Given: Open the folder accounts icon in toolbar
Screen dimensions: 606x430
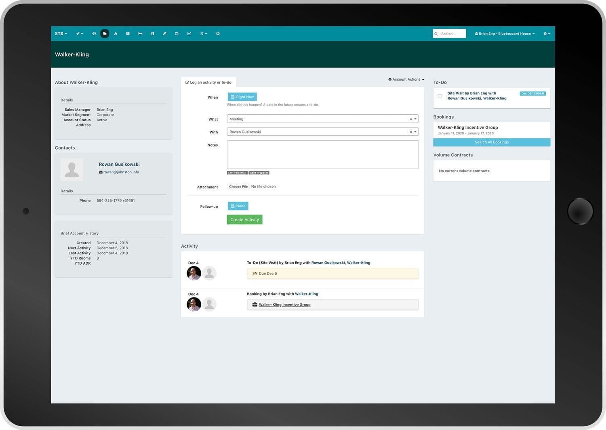Looking at the screenshot, I should [x=105, y=34].
